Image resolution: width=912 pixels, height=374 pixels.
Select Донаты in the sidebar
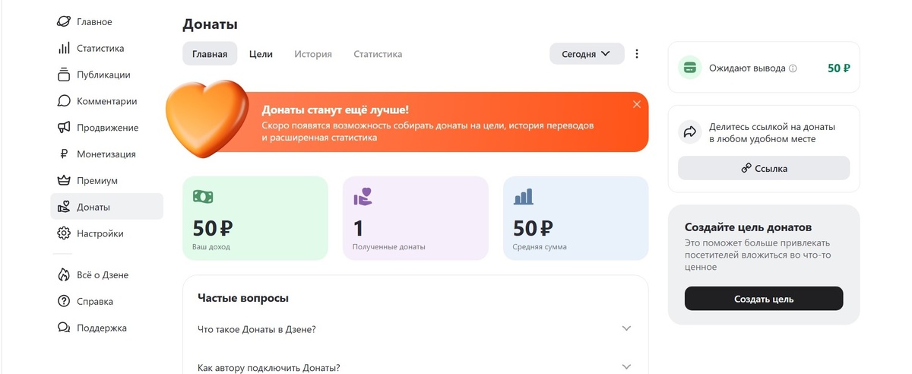coord(106,207)
